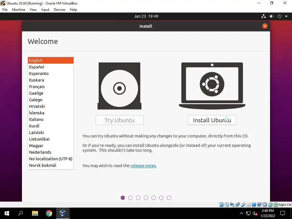Show hidden system tray icons
Viewport: 292px width, 219px height.
coord(241,213)
